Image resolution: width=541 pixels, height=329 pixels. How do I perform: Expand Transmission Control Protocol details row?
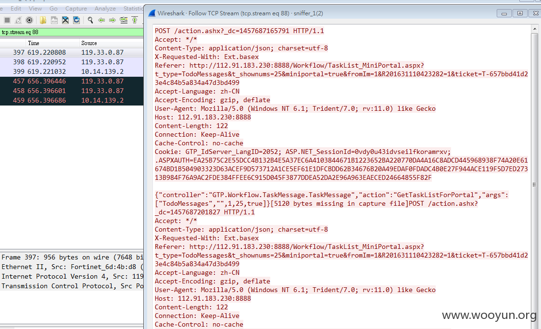72,286
